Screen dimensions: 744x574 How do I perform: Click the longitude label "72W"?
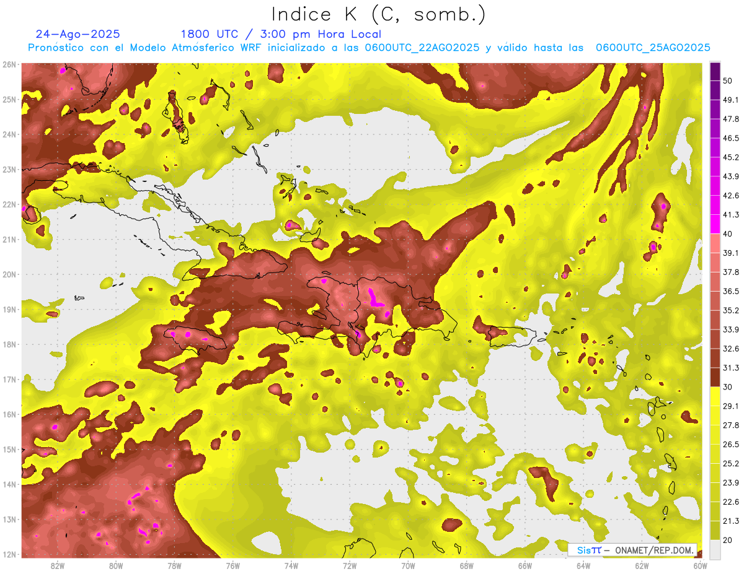[x=350, y=565]
